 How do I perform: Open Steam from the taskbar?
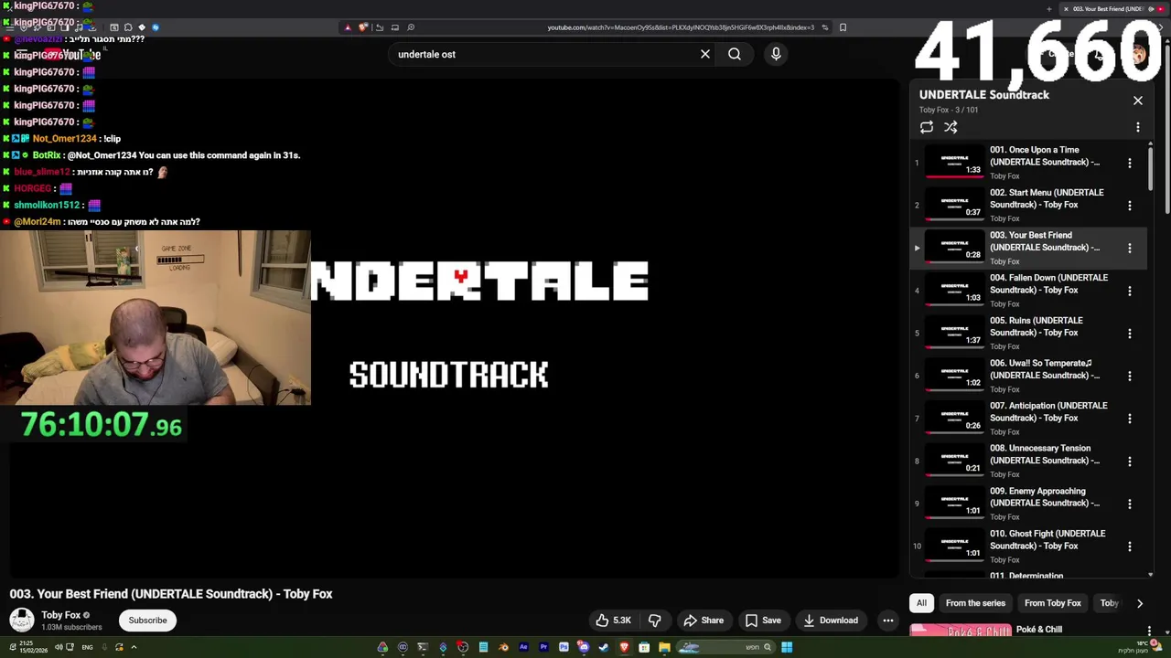click(x=604, y=647)
